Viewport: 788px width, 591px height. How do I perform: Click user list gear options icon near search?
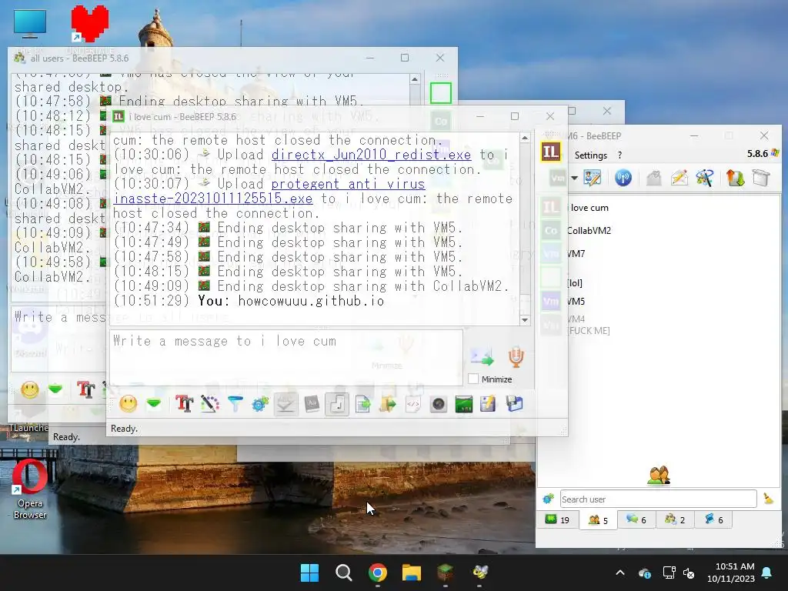point(548,499)
